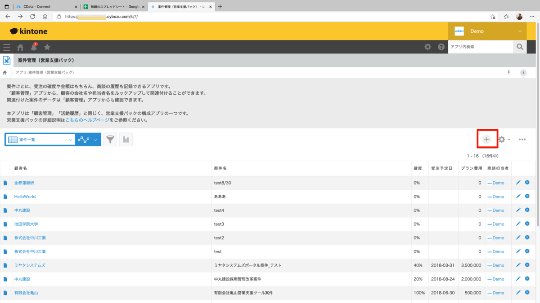Click the アプリ内検索 search field
Image resolution: width=540 pixels, height=303 pixels.
point(480,47)
